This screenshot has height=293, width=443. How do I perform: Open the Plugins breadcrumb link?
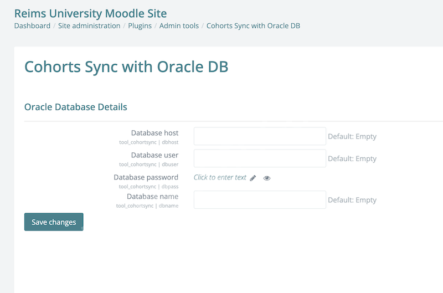click(140, 25)
